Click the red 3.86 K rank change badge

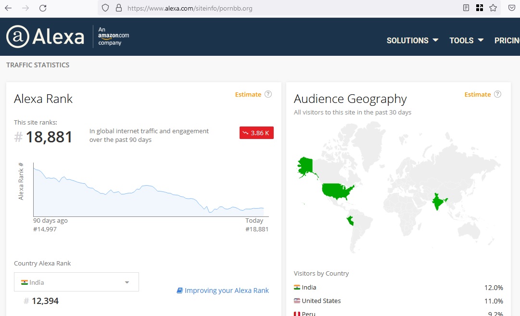256,133
